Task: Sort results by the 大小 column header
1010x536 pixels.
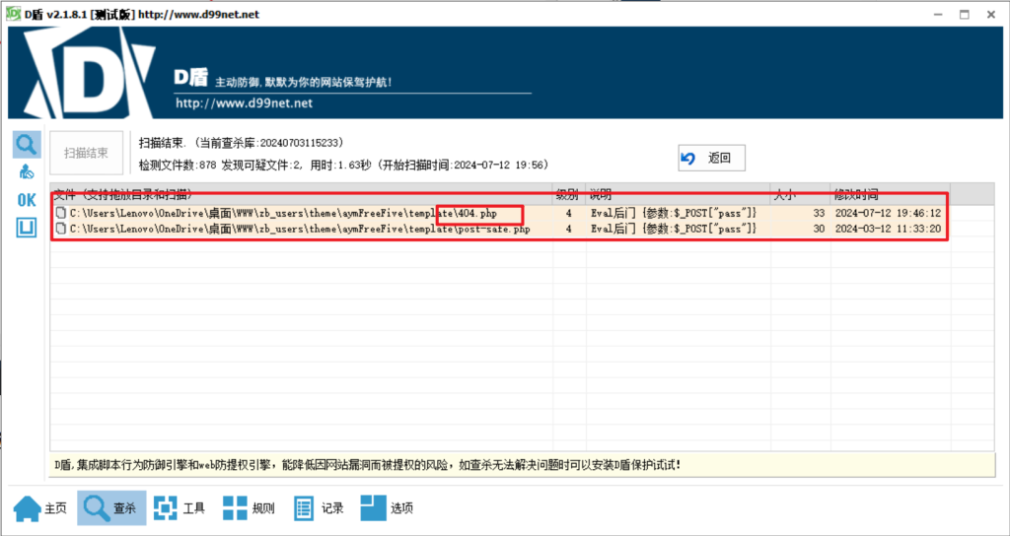Action: (x=799, y=194)
